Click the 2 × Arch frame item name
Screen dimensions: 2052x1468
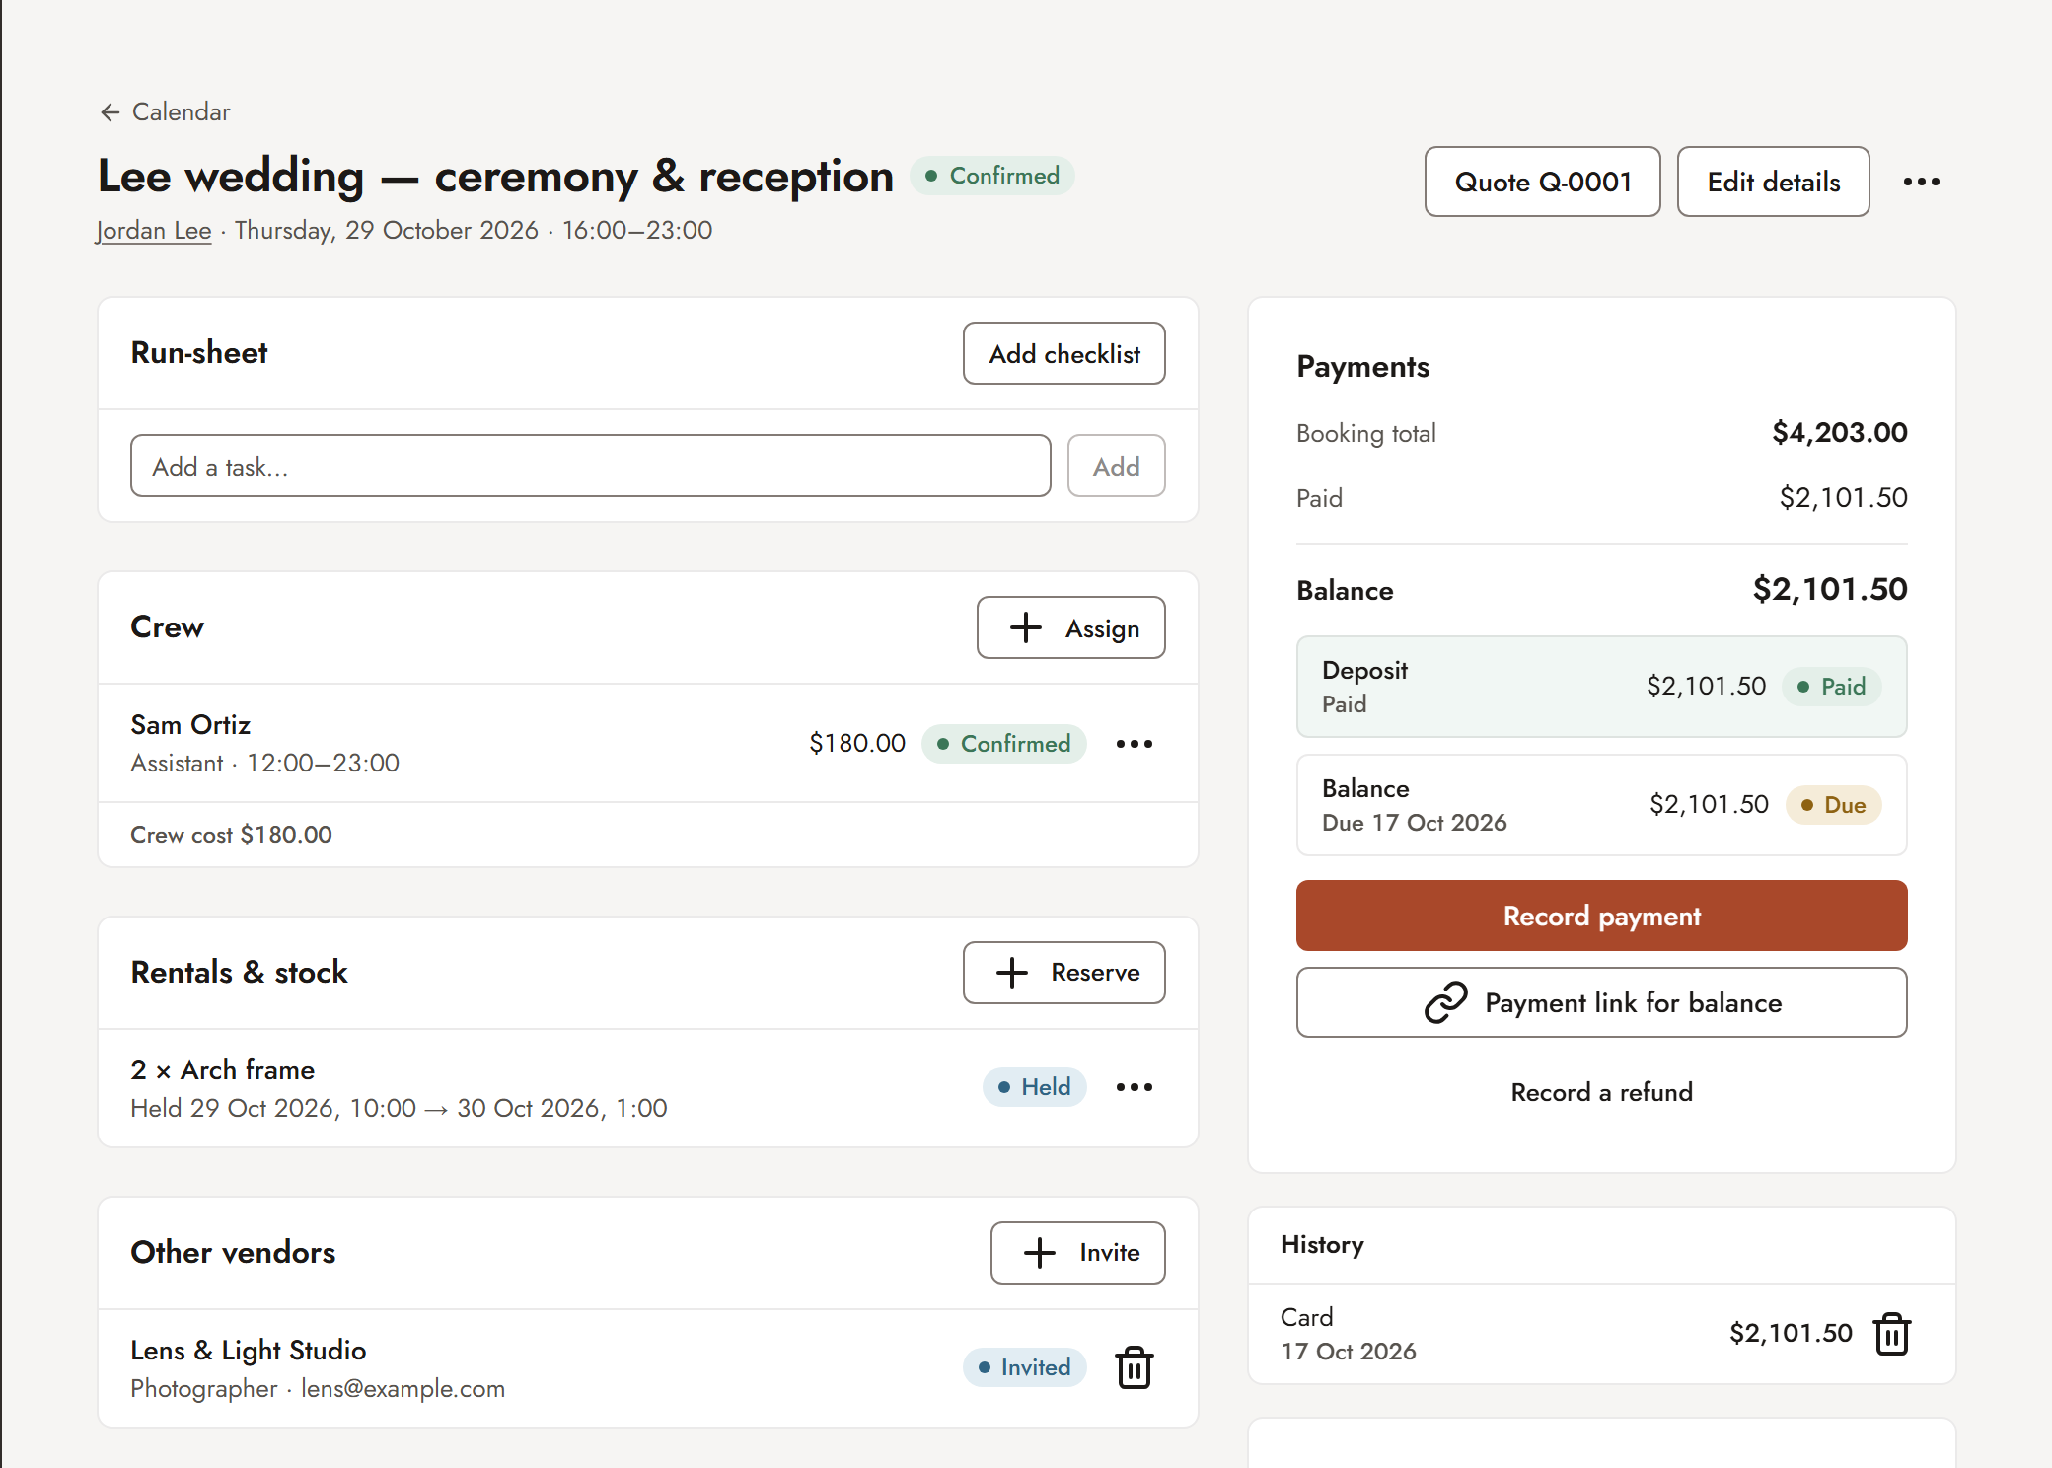(x=222, y=1070)
